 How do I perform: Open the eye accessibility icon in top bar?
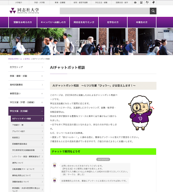point(135,3)
